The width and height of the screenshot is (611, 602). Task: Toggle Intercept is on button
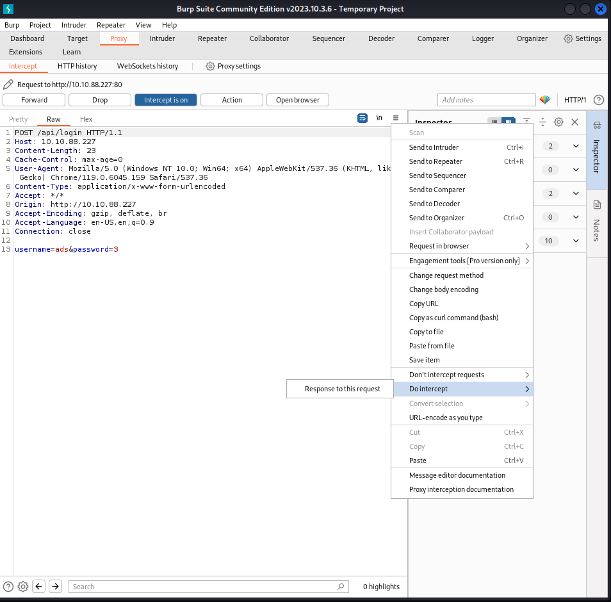point(166,100)
